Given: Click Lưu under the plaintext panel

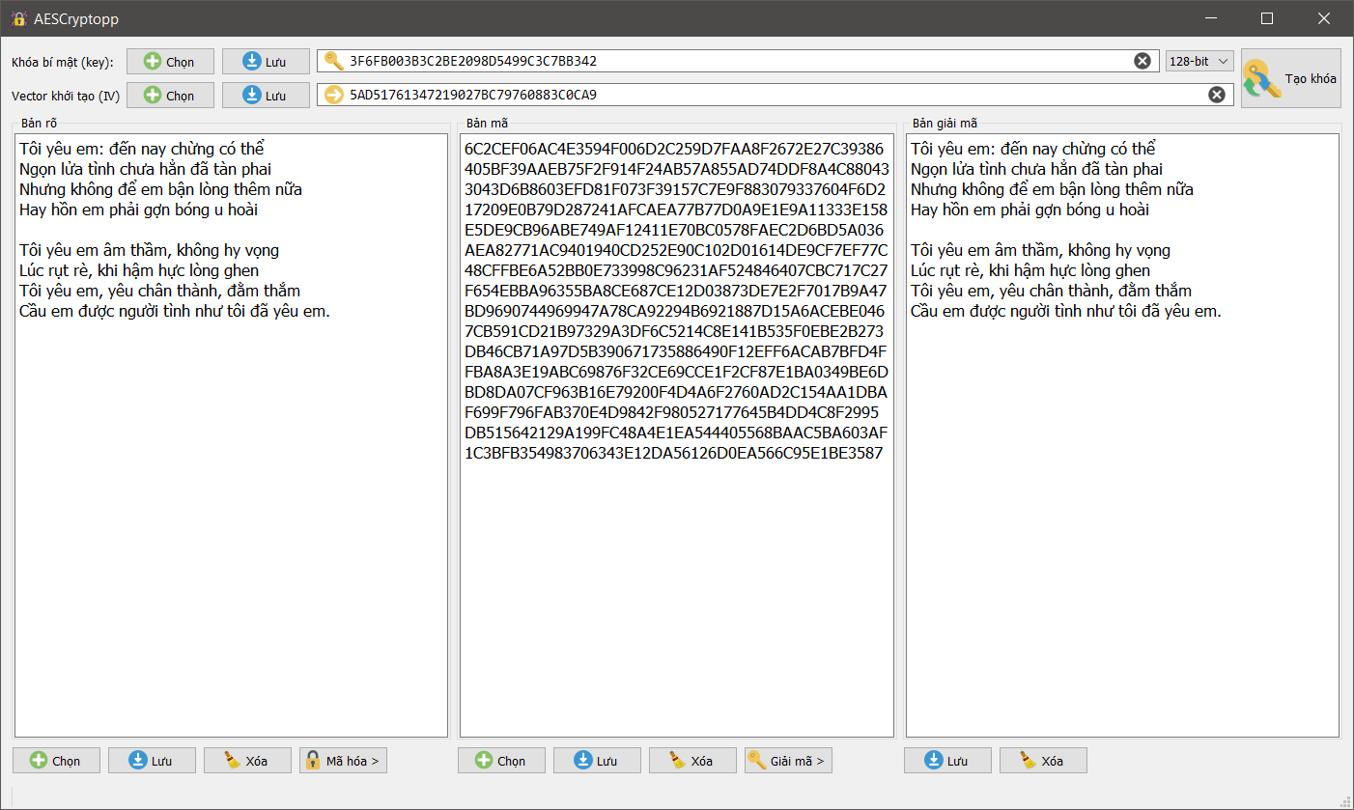Looking at the screenshot, I should click(x=152, y=761).
